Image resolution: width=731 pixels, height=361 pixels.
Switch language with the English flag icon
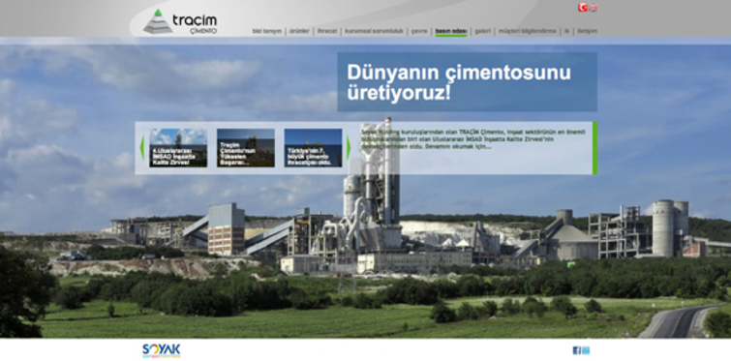pos(593,8)
